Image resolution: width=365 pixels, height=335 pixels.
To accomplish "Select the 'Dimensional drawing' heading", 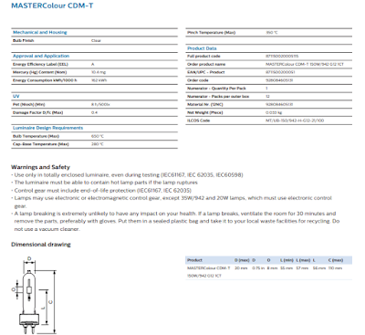I will [x=41, y=245].
